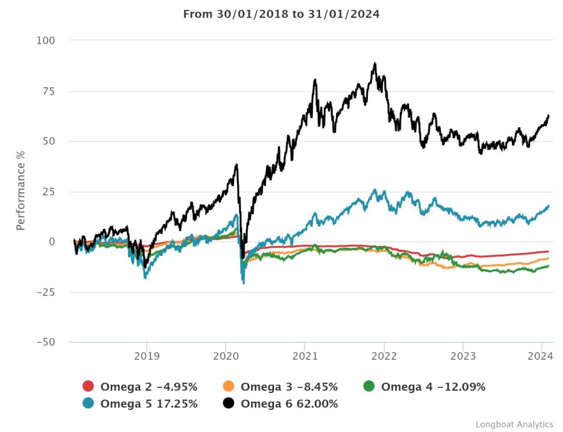Screen dimensions: 563x432
Task: Click the 75 y-axis tick label
Action: [x=49, y=91]
